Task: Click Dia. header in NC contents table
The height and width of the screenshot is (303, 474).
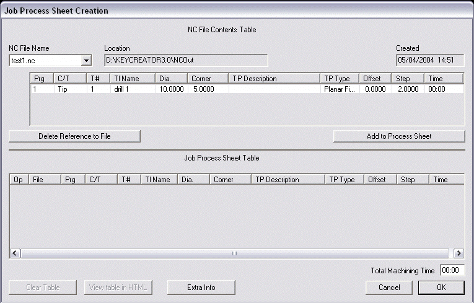Action: 172,79
